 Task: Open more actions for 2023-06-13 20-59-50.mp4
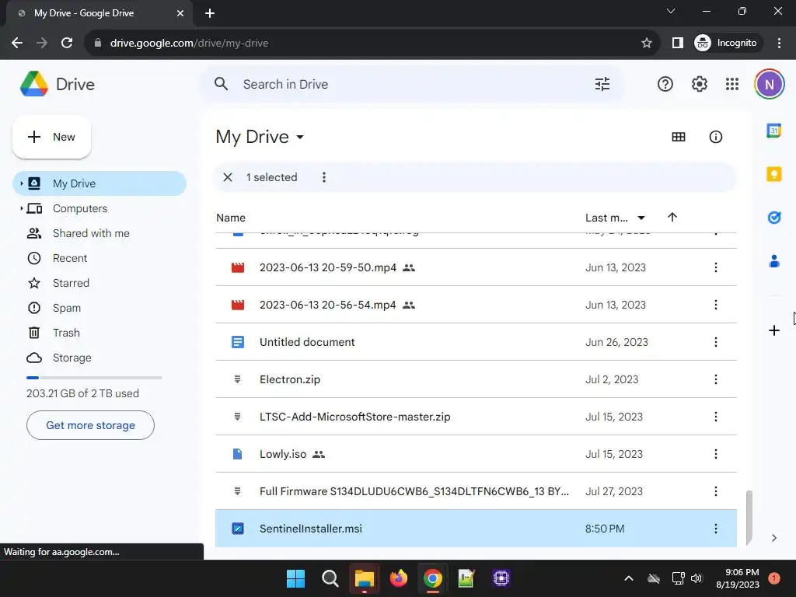[715, 267]
